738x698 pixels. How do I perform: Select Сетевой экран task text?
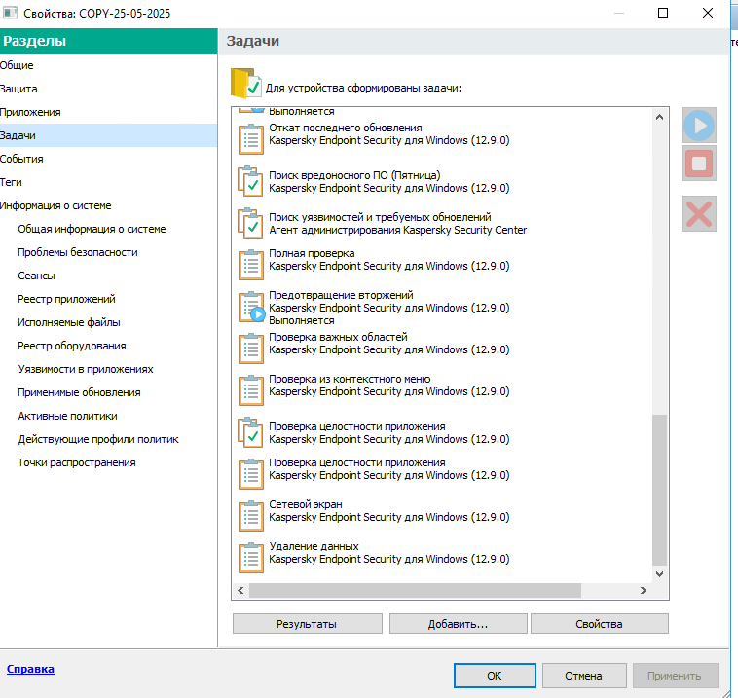(306, 504)
